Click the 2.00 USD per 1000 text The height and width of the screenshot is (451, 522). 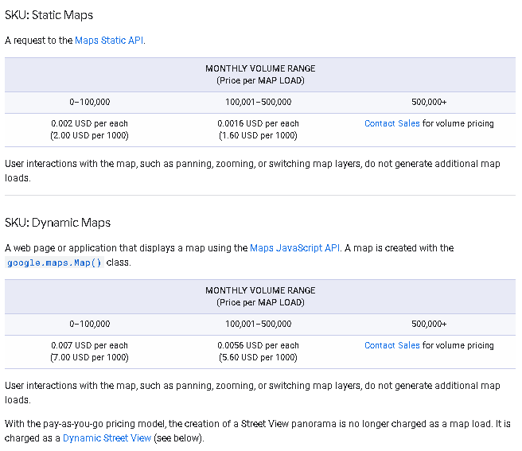coord(90,135)
